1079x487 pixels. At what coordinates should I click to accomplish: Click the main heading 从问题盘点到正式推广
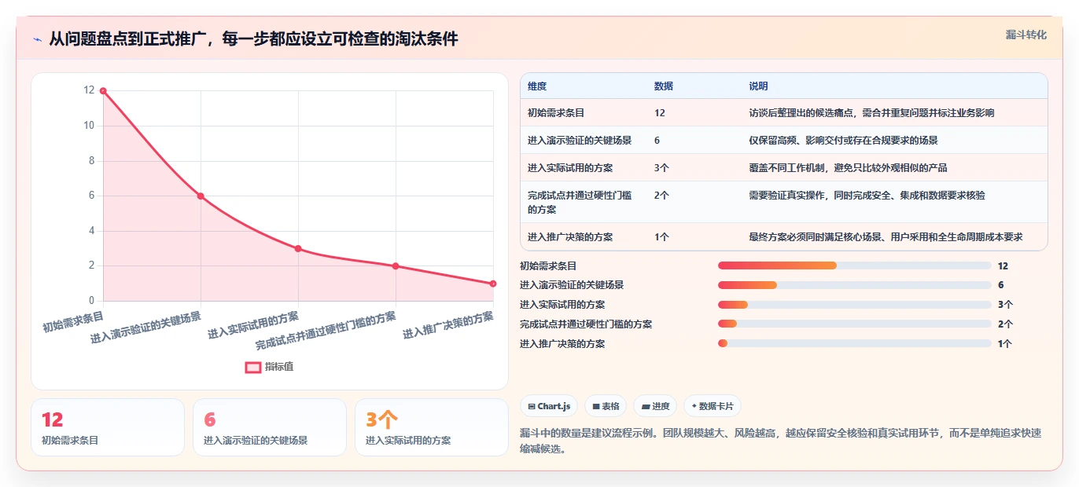253,39
